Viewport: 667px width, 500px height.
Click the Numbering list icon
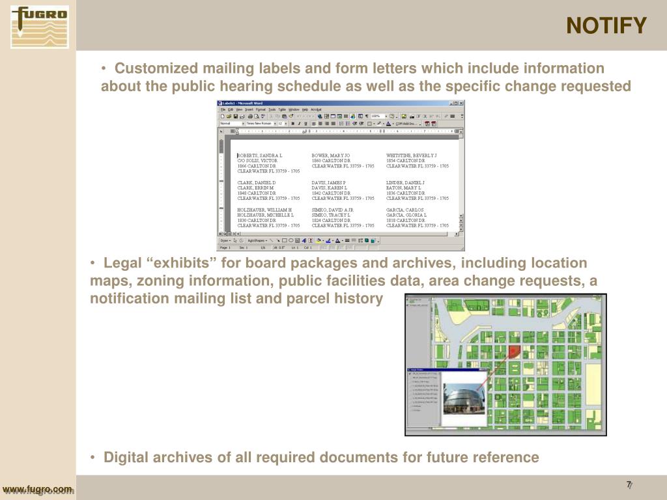point(341,123)
